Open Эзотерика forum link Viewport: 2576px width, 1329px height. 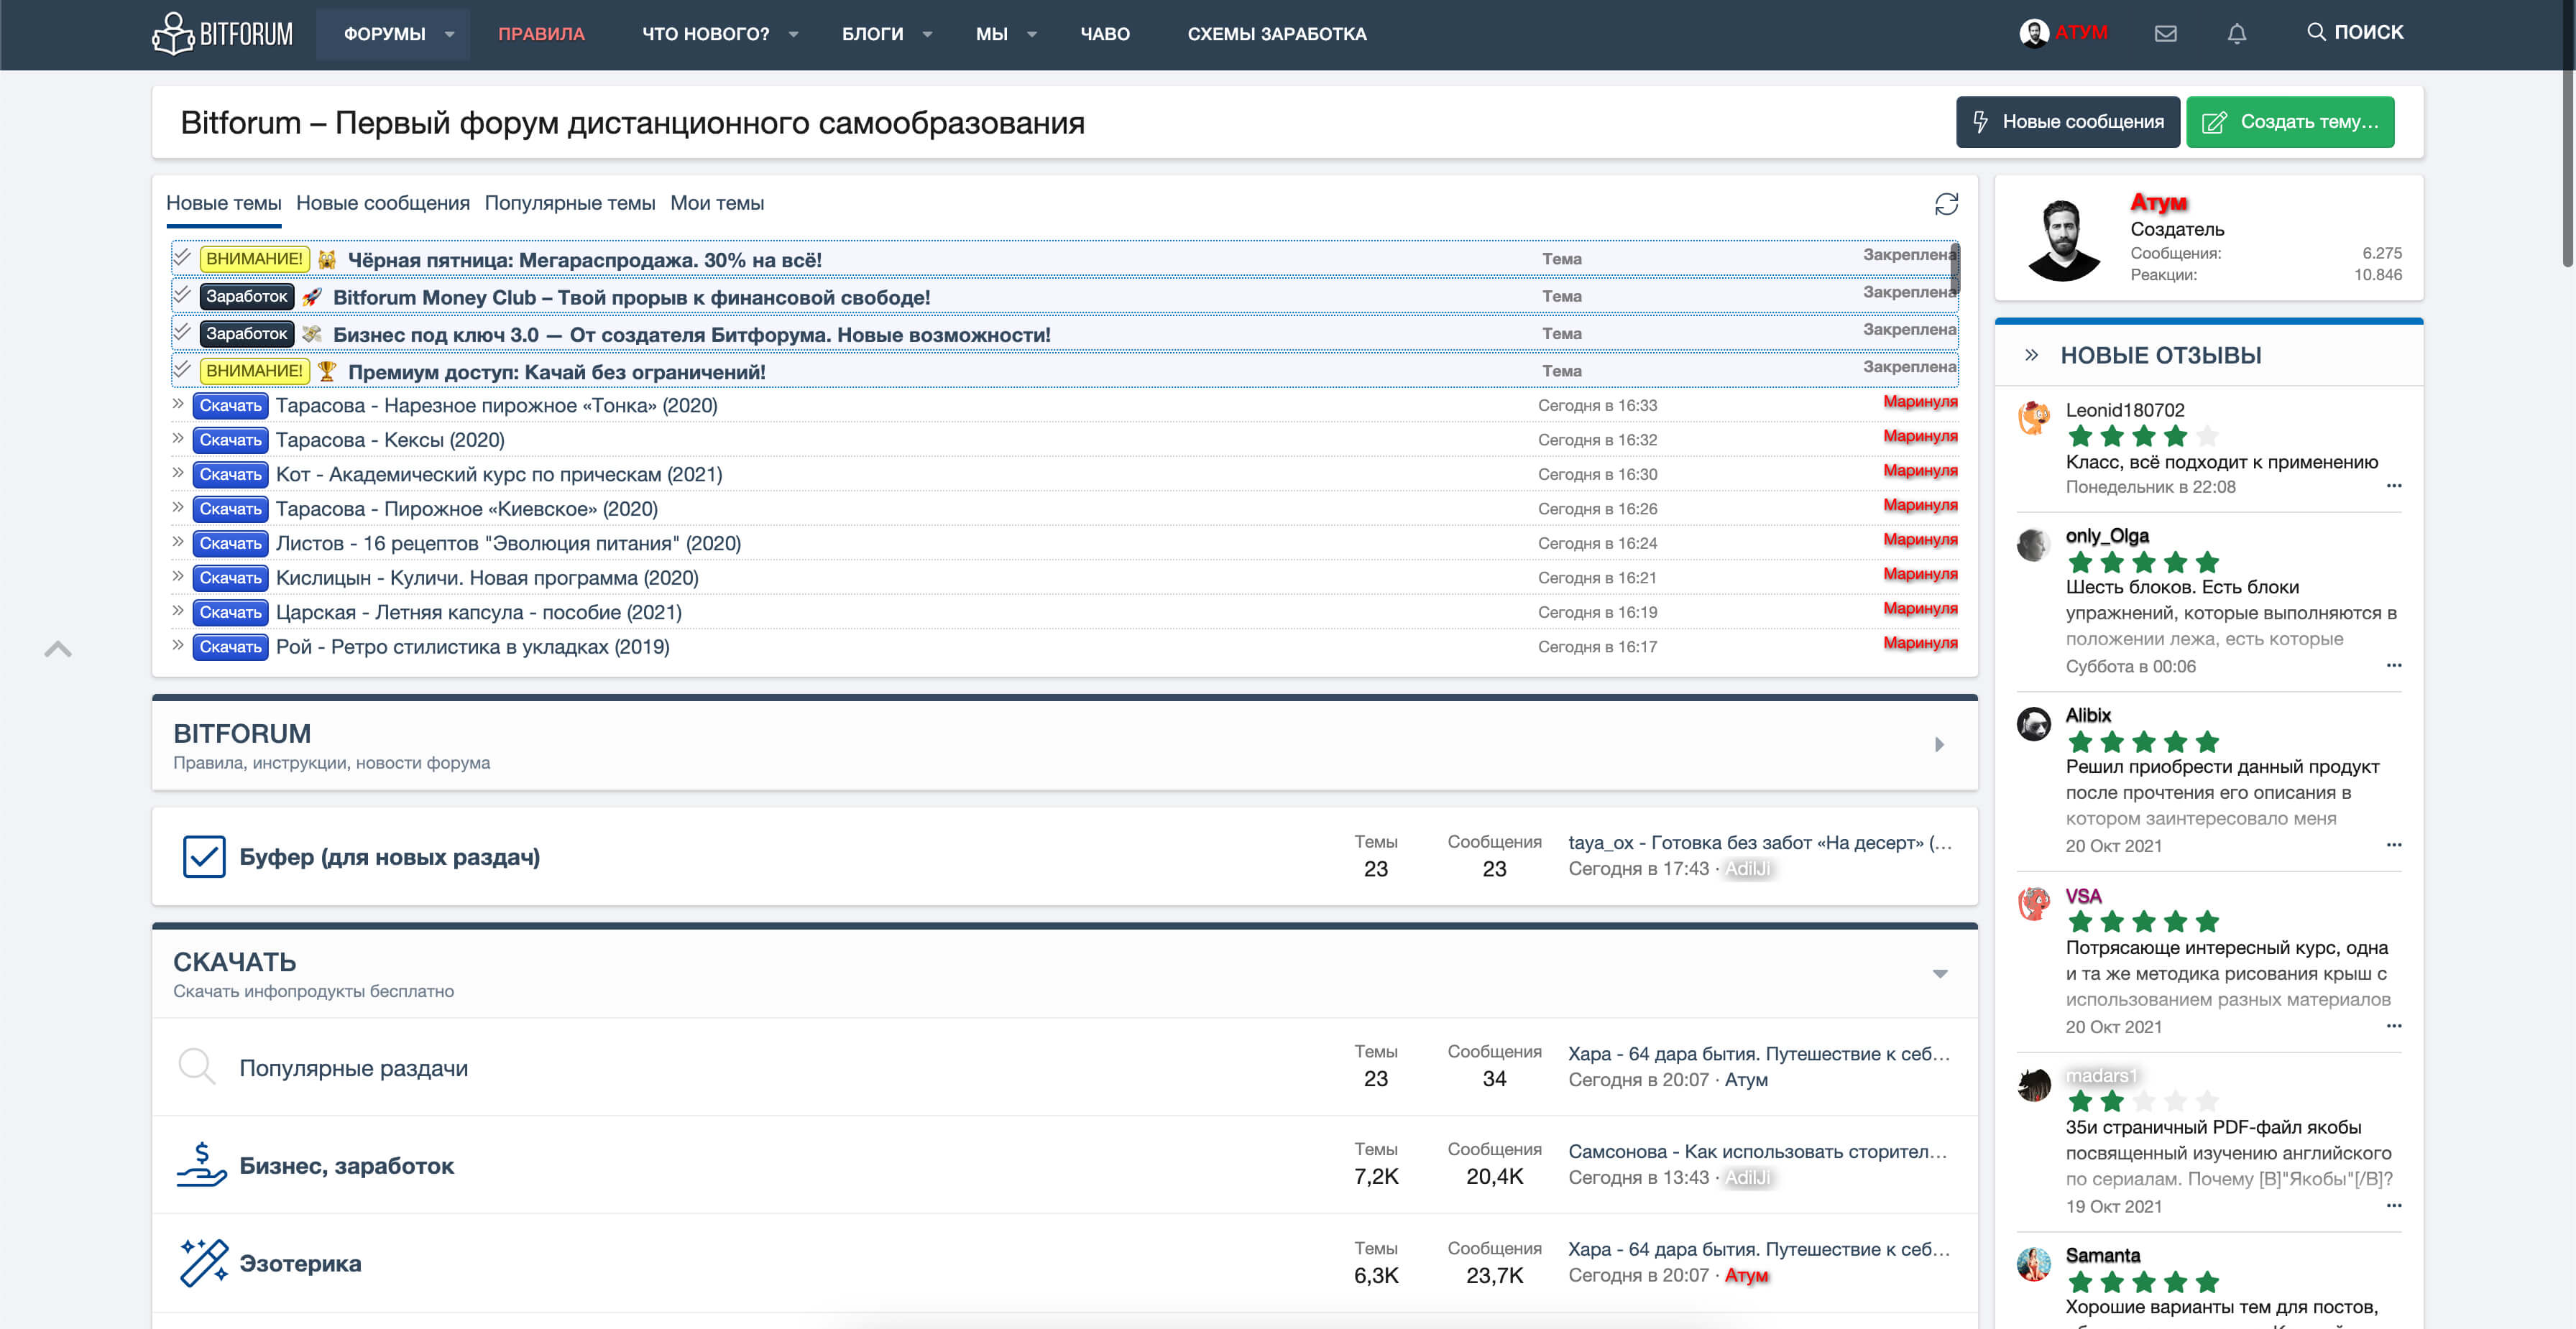pos(301,1263)
